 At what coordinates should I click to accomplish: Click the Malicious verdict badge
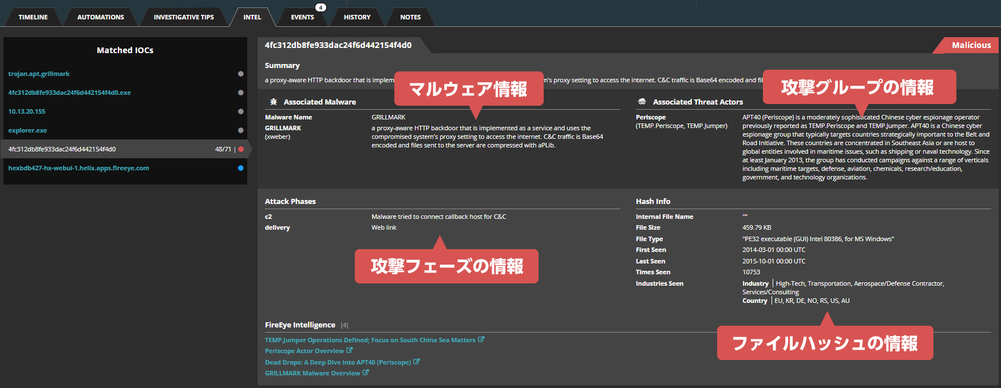point(971,45)
